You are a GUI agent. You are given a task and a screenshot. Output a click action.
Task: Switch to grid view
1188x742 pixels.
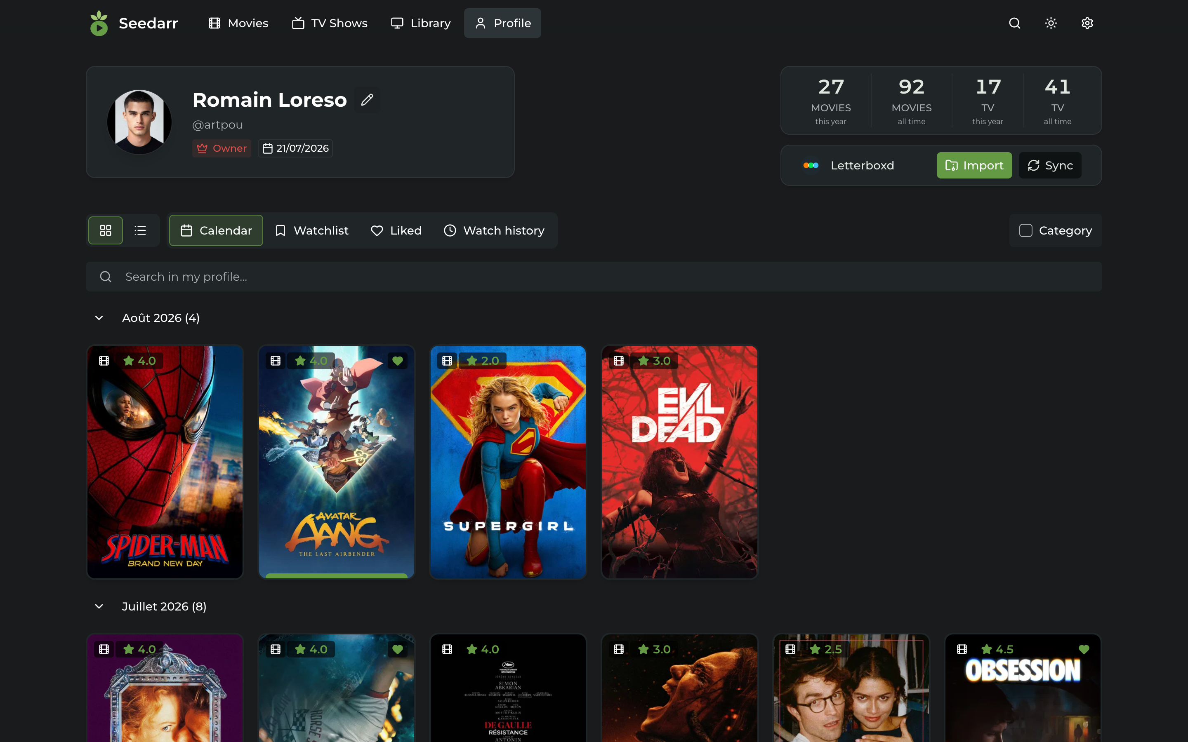[106, 230]
